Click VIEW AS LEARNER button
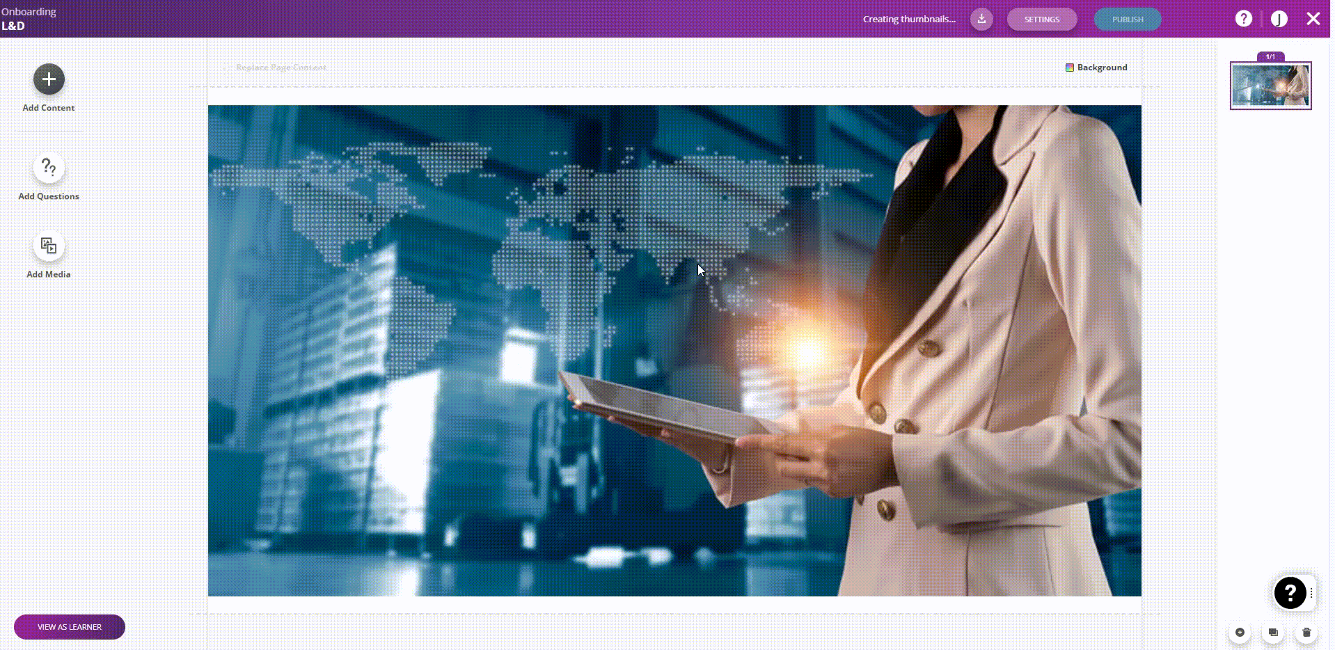Screen dimensions: 1335x650 point(70,627)
